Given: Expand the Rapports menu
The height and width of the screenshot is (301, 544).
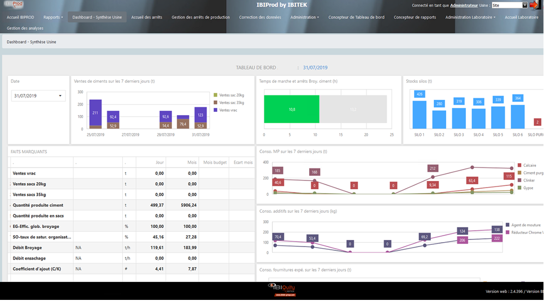Looking at the screenshot, I should tap(53, 17).
